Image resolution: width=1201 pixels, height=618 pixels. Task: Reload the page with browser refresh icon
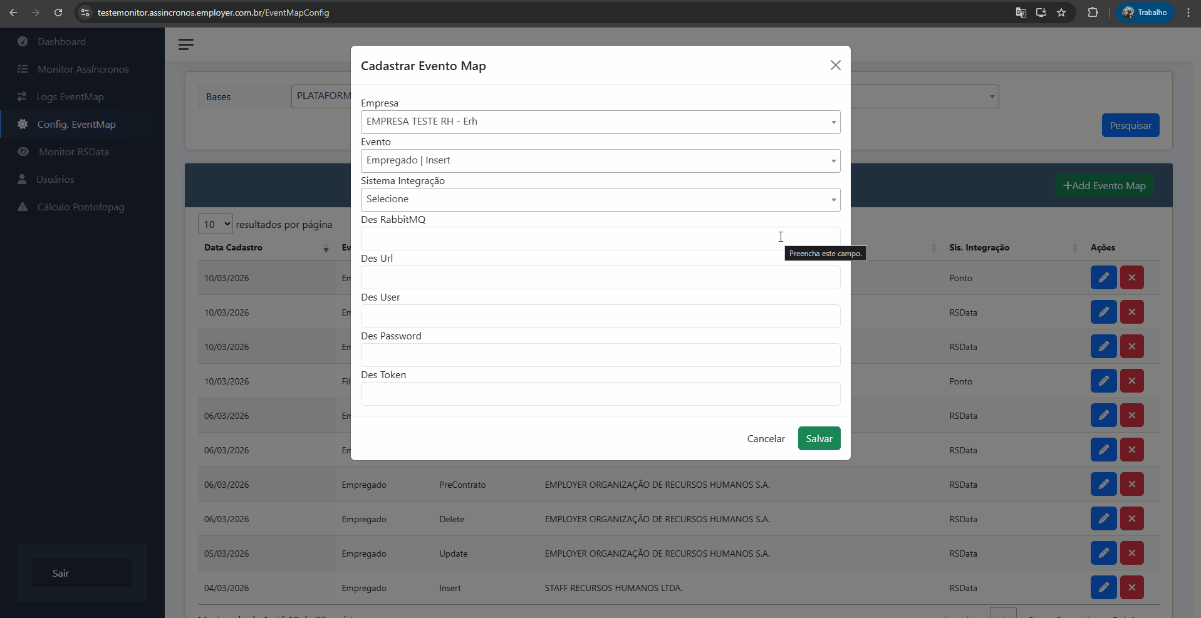(x=58, y=13)
